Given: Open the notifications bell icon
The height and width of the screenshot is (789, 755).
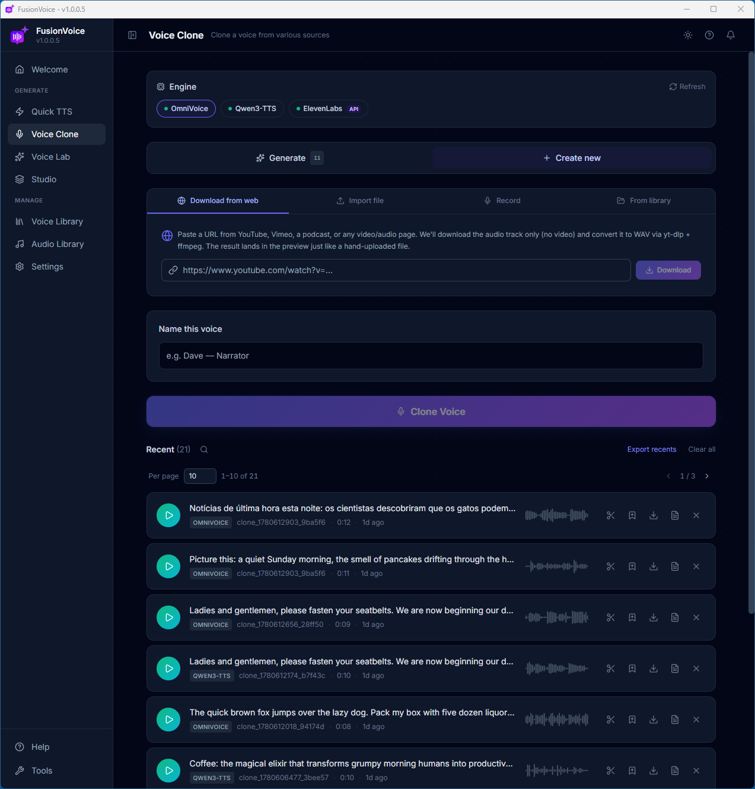Looking at the screenshot, I should (x=731, y=35).
